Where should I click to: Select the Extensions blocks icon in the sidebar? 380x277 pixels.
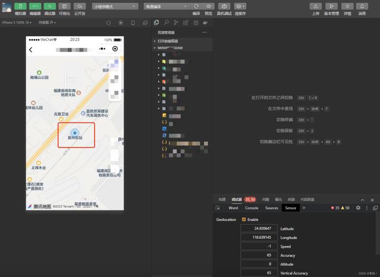(186, 23)
